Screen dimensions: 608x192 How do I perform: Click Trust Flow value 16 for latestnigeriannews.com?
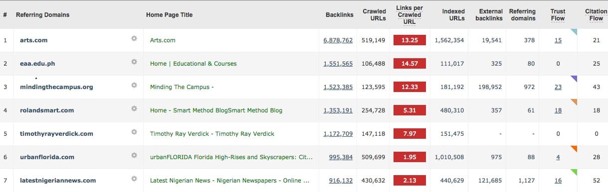coord(558,181)
